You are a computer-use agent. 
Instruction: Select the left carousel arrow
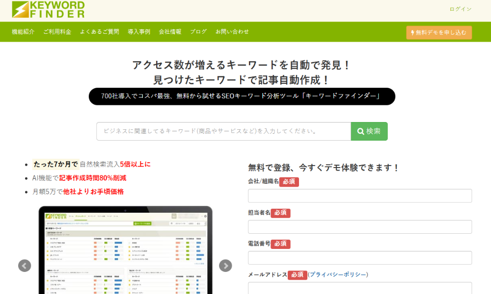[24, 266]
